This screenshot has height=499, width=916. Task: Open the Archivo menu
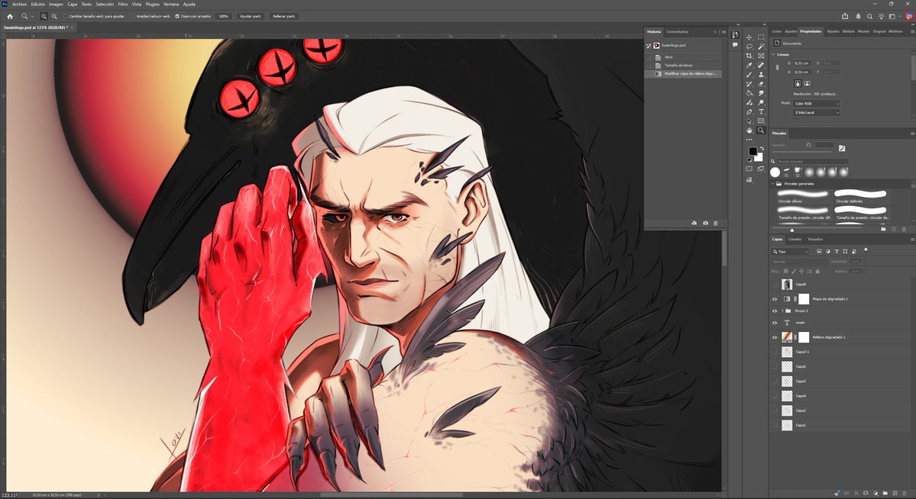point(19,4)
